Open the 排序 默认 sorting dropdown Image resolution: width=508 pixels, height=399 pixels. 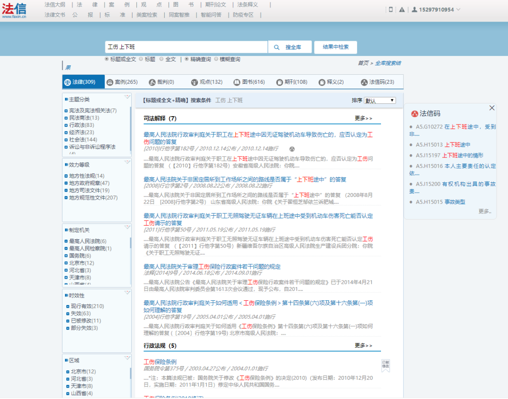379,100
